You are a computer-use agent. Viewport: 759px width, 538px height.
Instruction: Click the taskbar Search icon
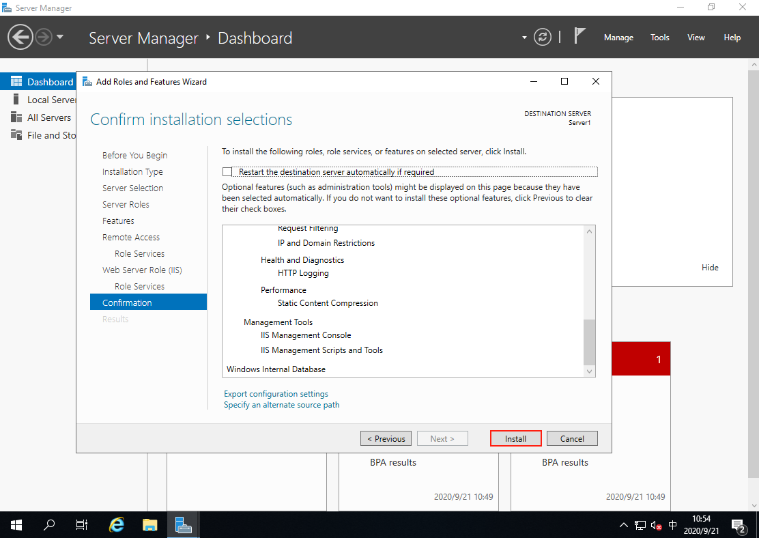tap(49, 524)
